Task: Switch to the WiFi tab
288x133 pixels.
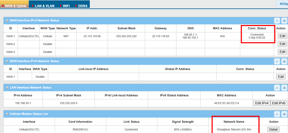Action: 65,5
